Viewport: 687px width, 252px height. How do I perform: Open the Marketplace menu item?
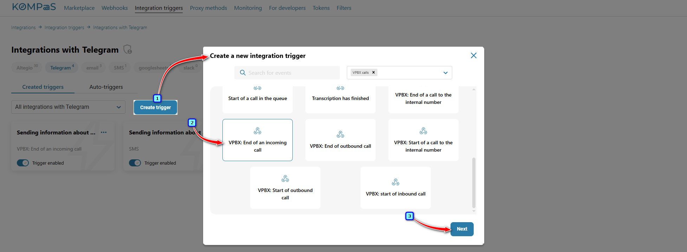[x=79, y=8]
